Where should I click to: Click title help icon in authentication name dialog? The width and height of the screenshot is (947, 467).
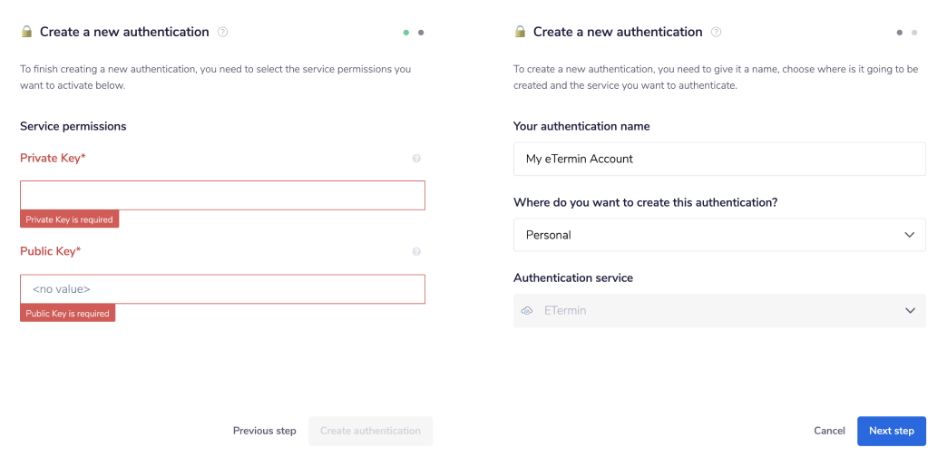coord(717,33)
